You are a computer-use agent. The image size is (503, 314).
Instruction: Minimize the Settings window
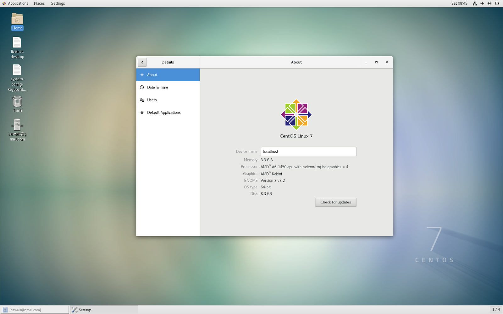[x=366, y=62]
